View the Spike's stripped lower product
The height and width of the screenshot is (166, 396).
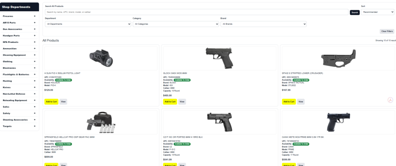(x=300, y=101)
